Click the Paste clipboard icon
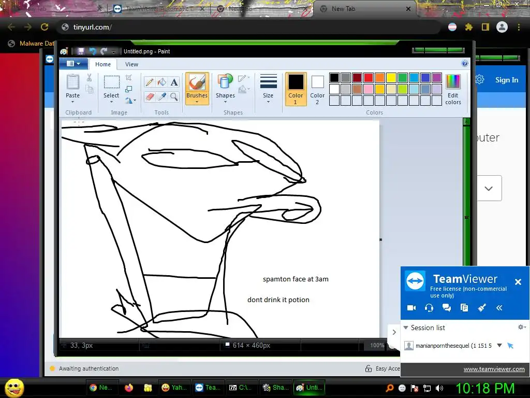Image resolution: width=530 pixels, height=398 pixels. click(x=72, y=82)
